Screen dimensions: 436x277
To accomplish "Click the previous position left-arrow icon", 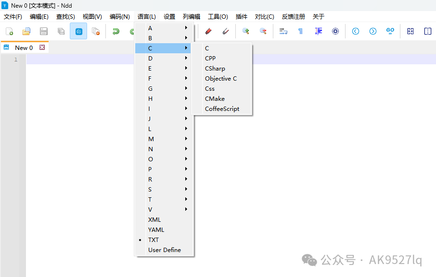I will pyautogui.click(x=356, y=31).
